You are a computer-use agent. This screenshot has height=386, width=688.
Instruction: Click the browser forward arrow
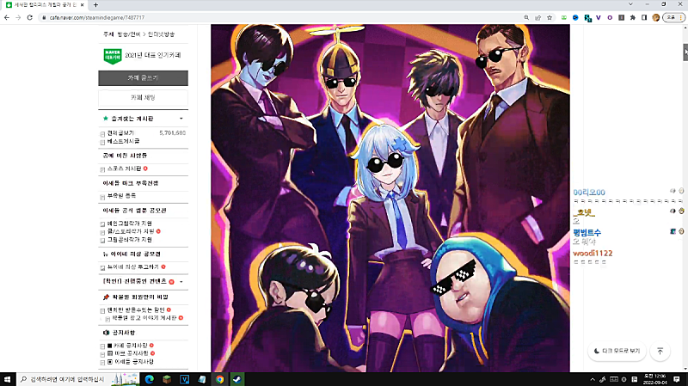click(18, 17)
